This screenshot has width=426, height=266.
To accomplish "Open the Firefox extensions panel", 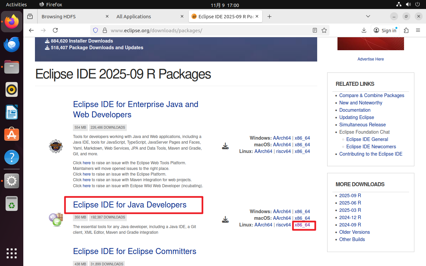I will pos(406,30).
